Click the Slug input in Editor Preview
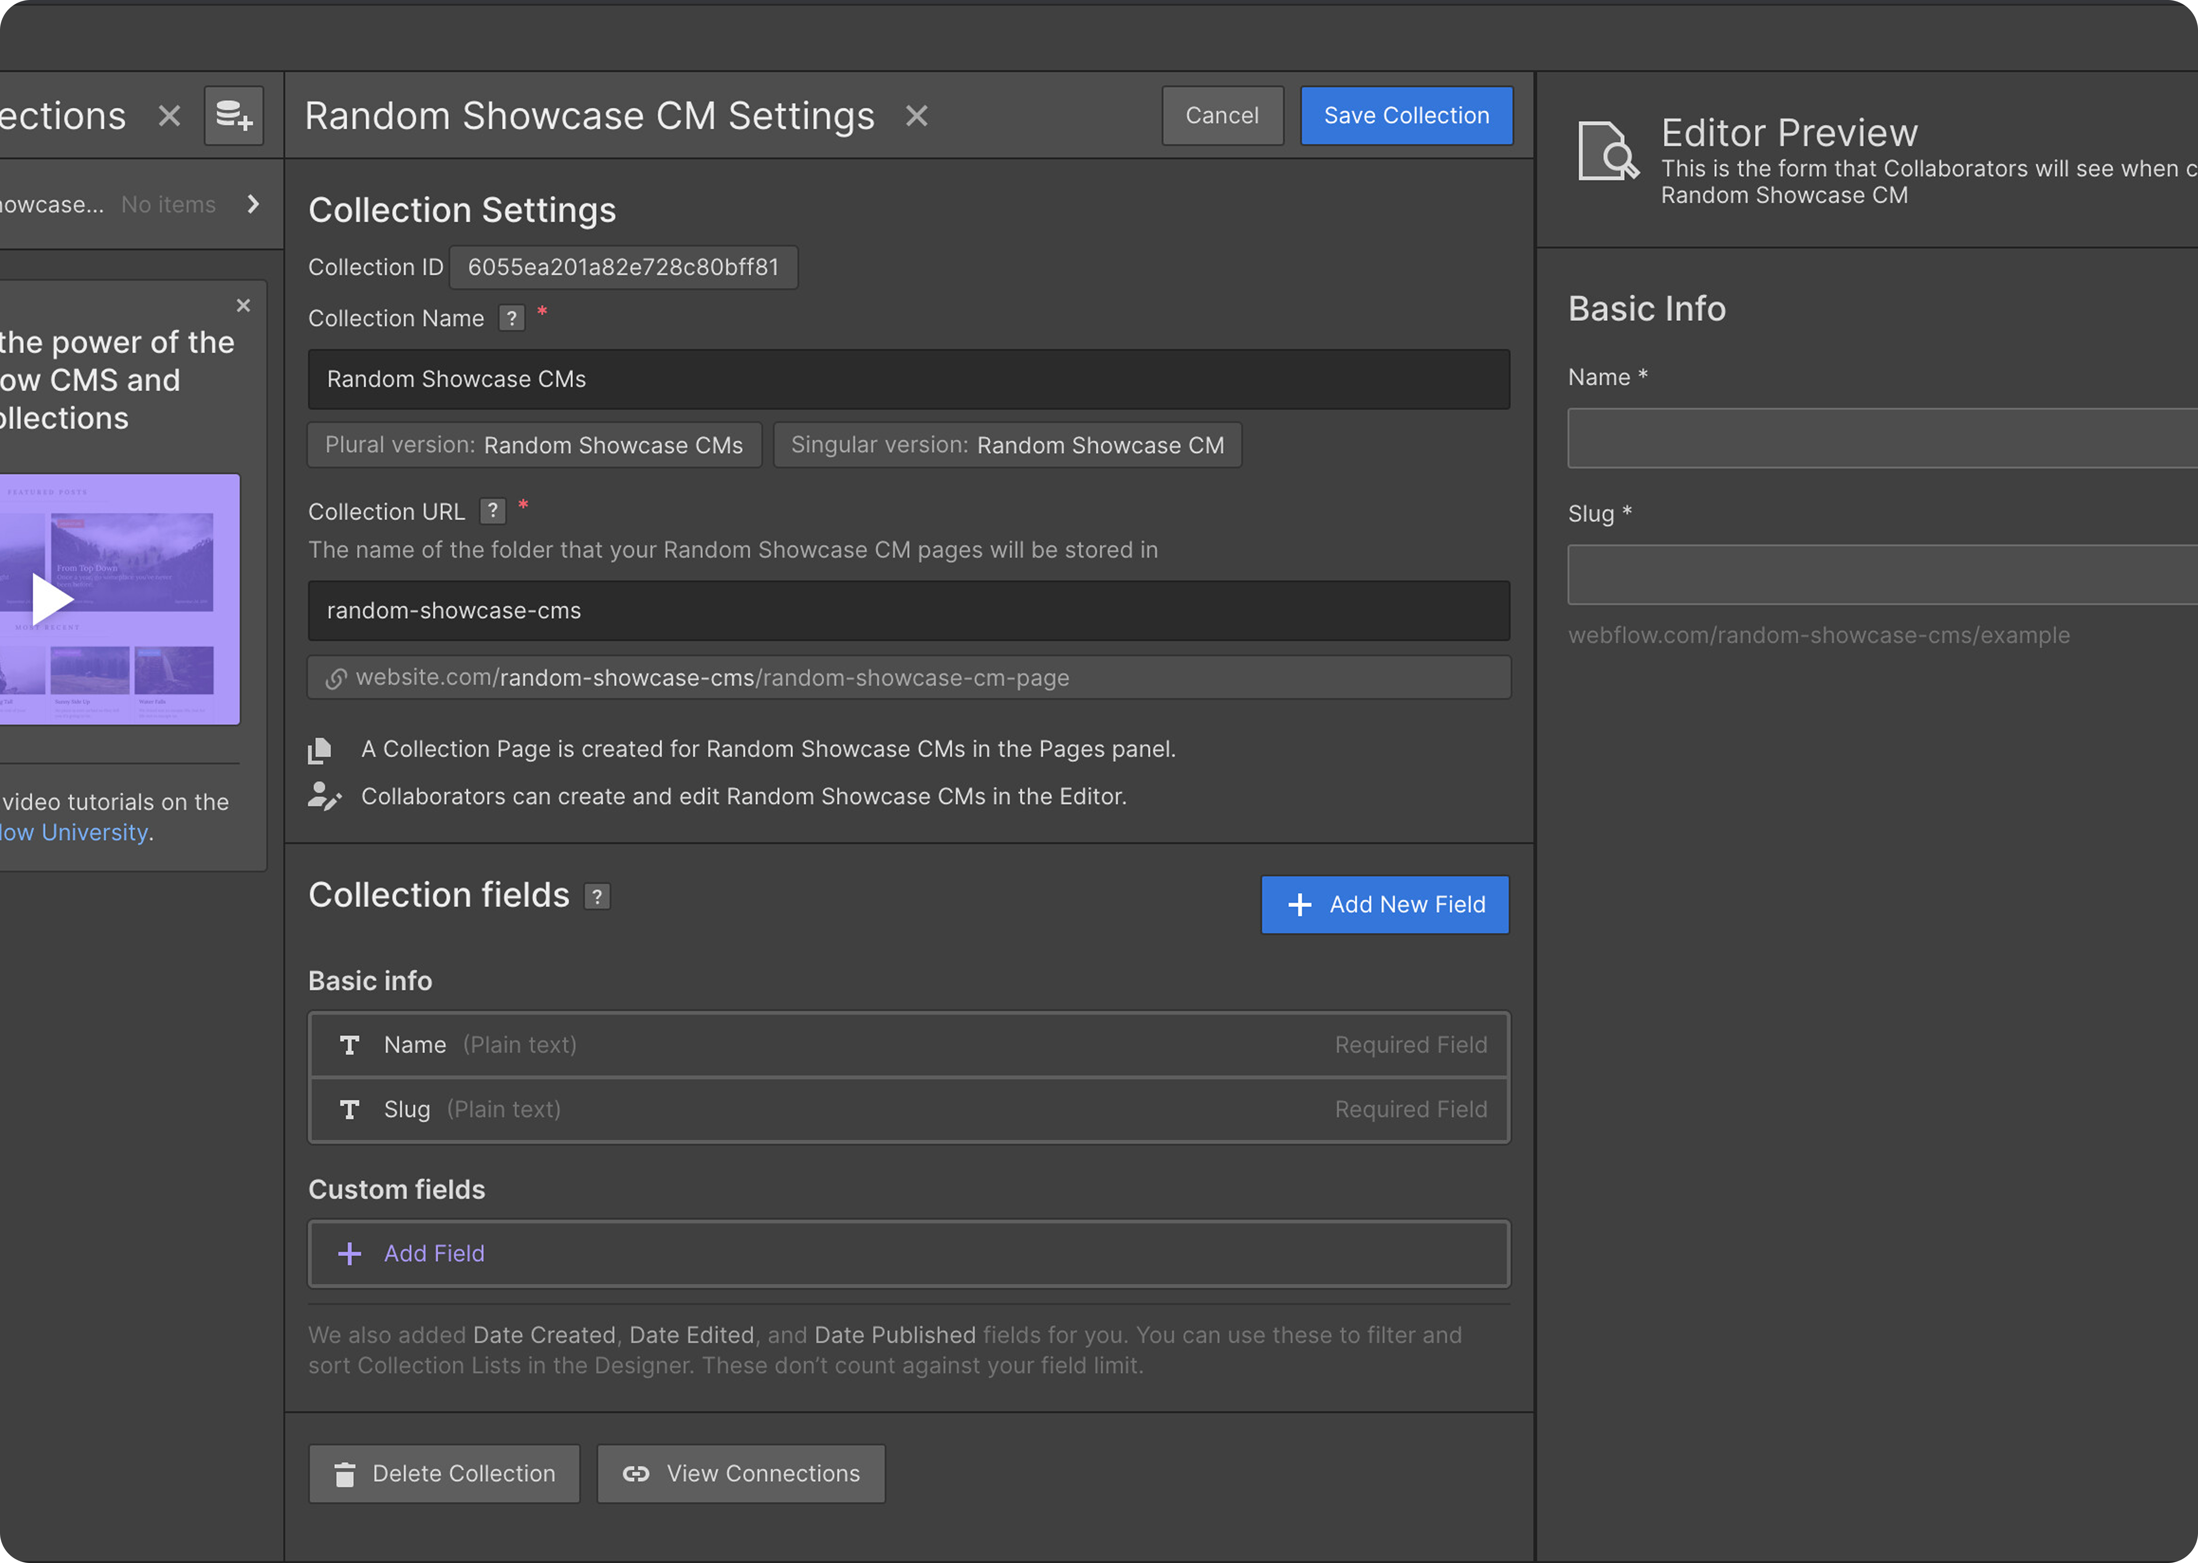Screen dimensions: 2198x1563 1882,575
